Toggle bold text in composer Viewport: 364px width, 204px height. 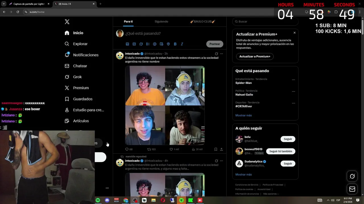click(175, 44)
